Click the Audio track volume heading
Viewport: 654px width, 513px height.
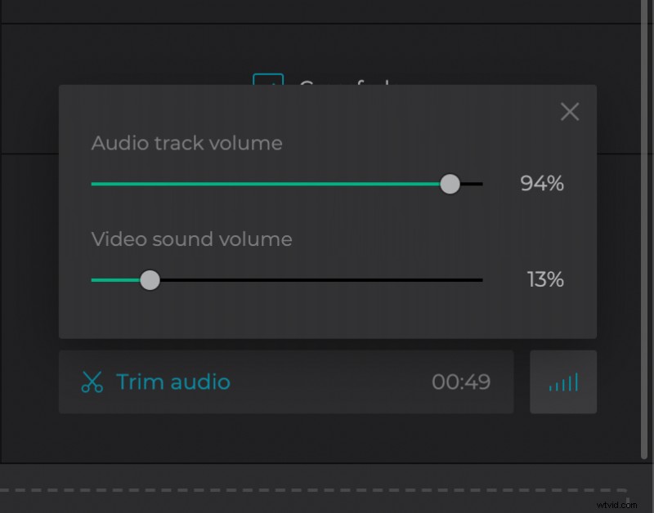pyautogui.click(x=186, y=143)
